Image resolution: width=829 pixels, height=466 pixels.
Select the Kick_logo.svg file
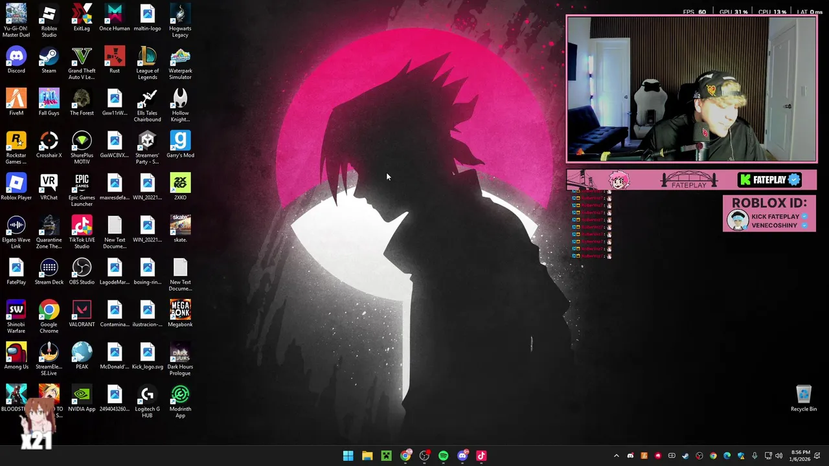click(147, 356)
